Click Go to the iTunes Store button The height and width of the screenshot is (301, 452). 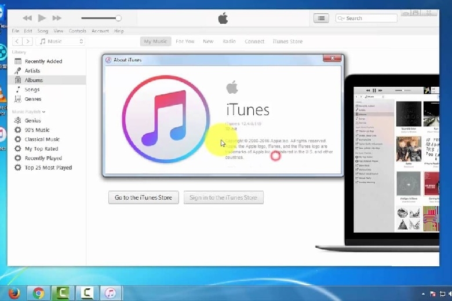[x=144, y=197]
